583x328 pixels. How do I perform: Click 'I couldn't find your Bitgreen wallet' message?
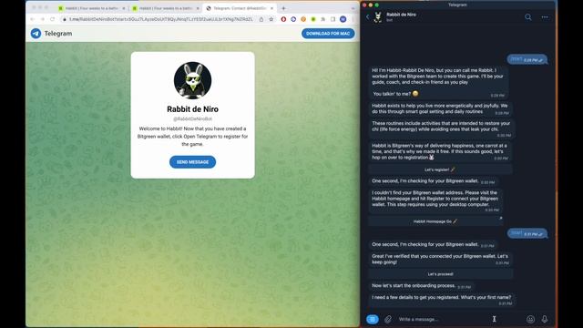[435, 201]
